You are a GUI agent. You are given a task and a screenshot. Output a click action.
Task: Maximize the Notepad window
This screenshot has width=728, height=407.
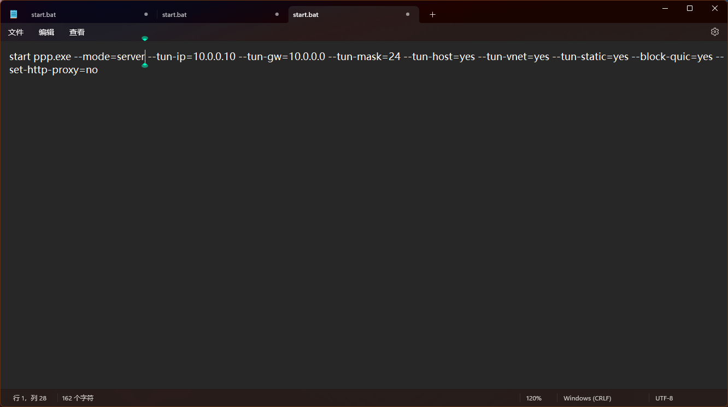point(690,8)
